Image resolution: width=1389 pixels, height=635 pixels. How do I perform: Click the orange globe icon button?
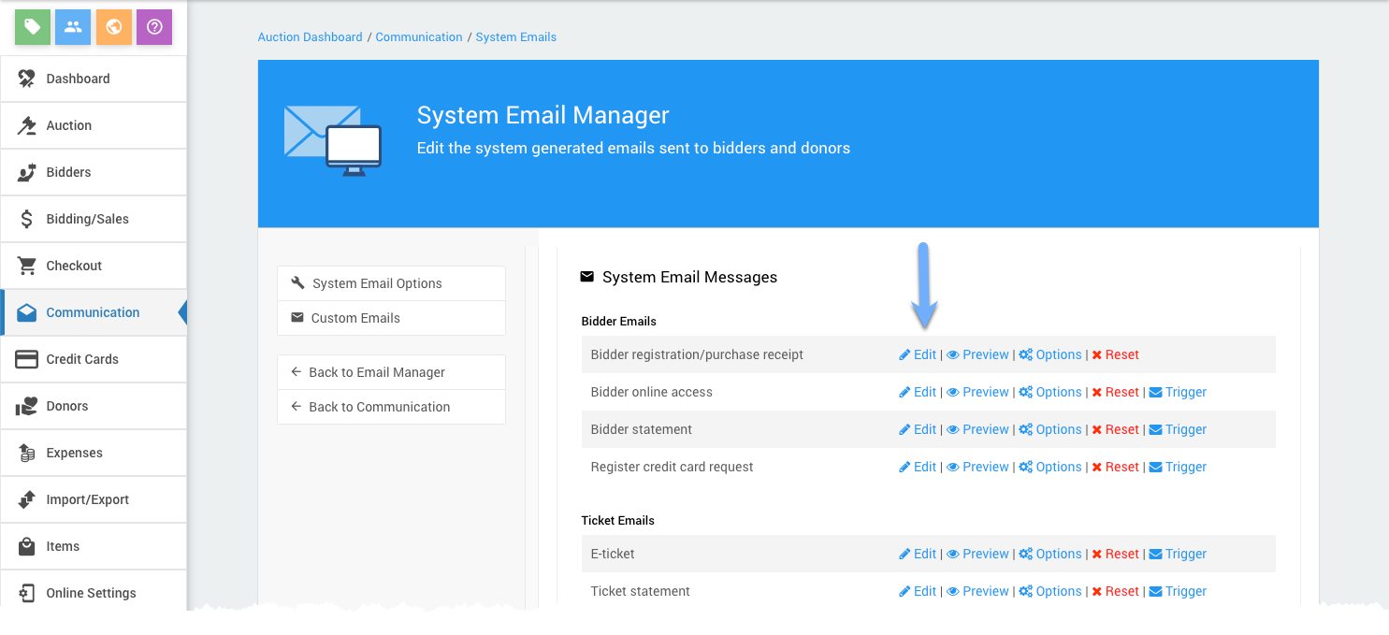[x=114, y=27]
